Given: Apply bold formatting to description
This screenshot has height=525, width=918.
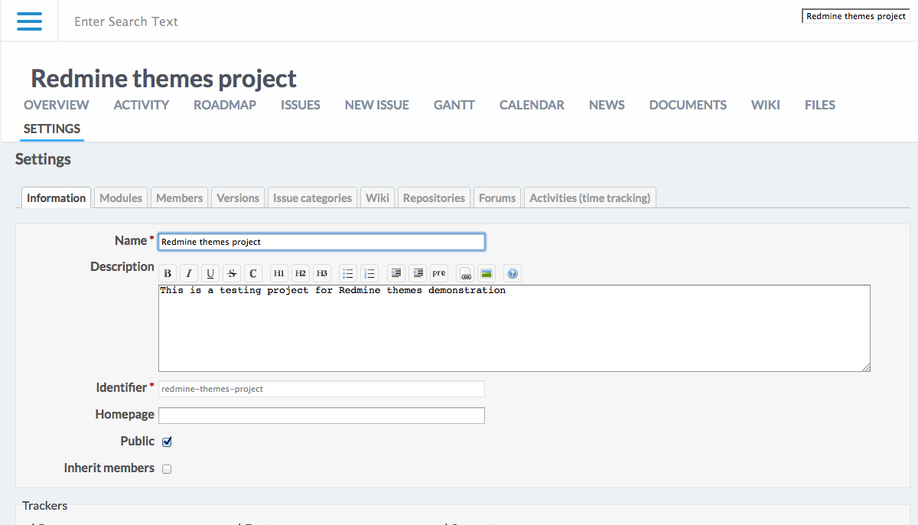Looking at the screenshot, I should tap(168, 273).
